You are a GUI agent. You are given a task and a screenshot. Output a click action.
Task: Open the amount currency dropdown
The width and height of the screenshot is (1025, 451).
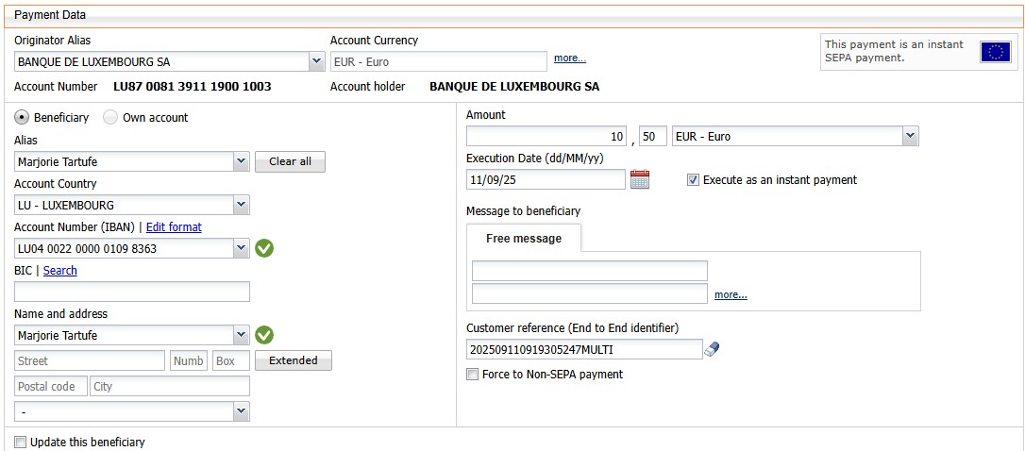[x=911, y=137]
